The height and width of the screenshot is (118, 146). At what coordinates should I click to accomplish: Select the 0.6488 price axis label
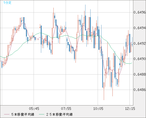click(x=139, y=74)
